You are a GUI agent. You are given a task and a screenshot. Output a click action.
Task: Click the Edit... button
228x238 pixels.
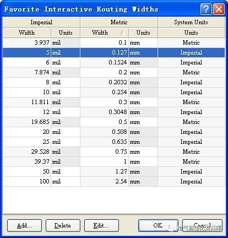(x=101, y=225)
